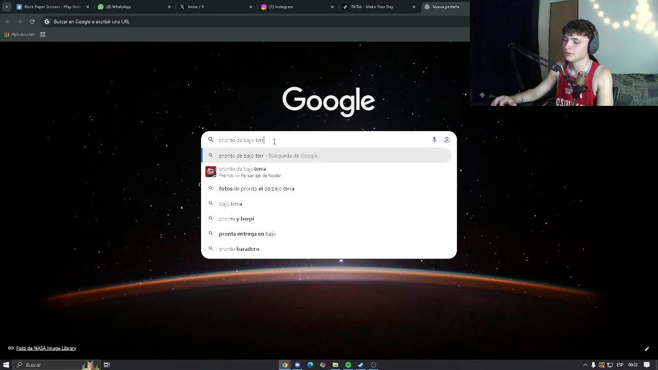
Task: Switch to the Inicio / X tab
Action: 215,7
